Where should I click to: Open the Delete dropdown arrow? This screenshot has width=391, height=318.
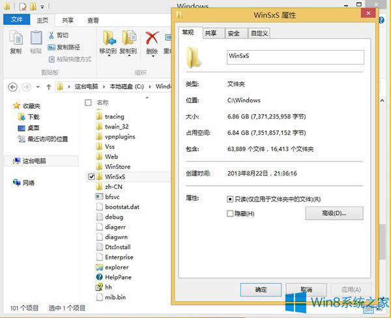(x=152, y=56)
